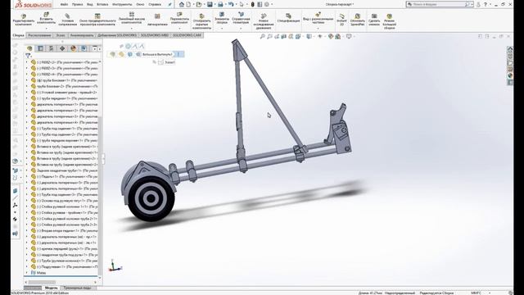Click Редактировать компонент icon in ribbon
Screen dimensions: 524x295
point(24,20)
